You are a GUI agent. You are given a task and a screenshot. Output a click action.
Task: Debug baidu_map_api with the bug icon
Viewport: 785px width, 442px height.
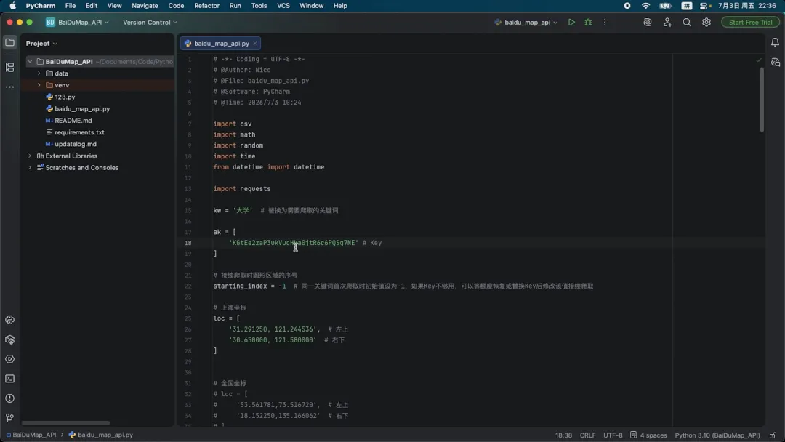(588, 22)
